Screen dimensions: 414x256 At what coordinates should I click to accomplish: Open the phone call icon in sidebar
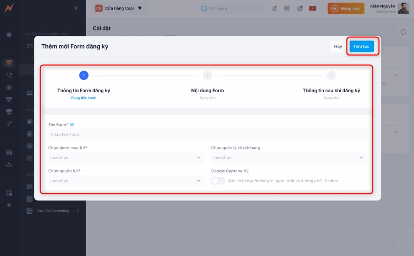coord(9,75)
